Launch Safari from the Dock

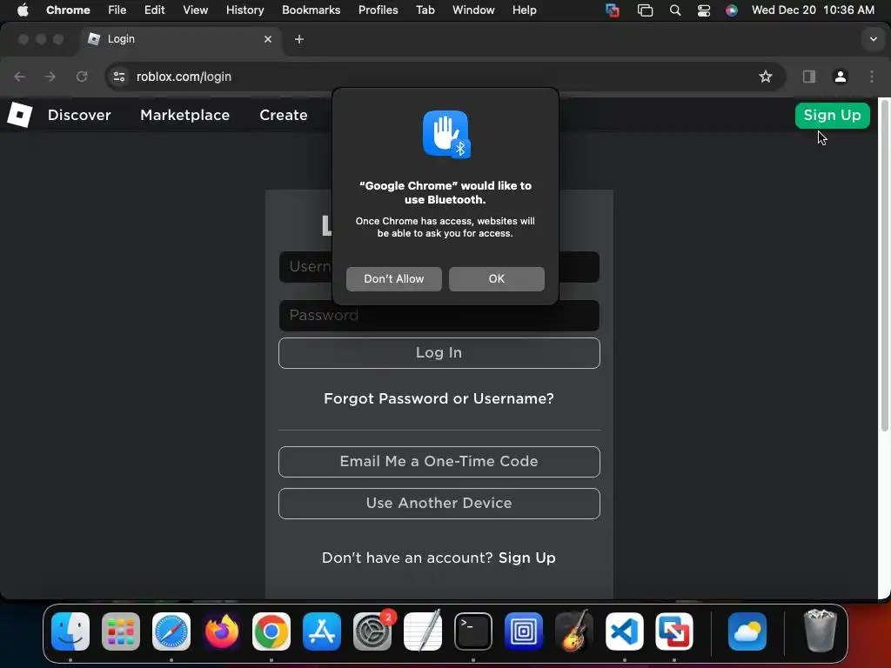click(x=171, y=631)
